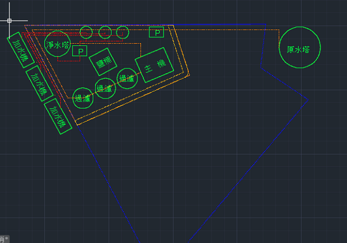Click the P pump box beside 淨水塔
This screenshot has height=243, width=347.
(80, 51)
